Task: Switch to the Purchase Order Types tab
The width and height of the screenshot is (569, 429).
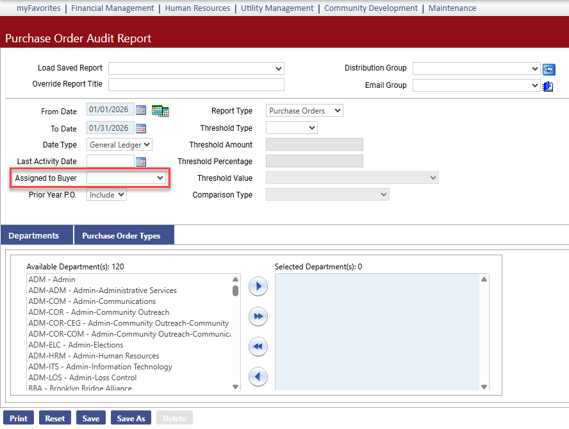Action: 121,236
